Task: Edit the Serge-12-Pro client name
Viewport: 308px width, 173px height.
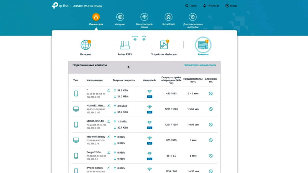Action: (x=109, y=152)
